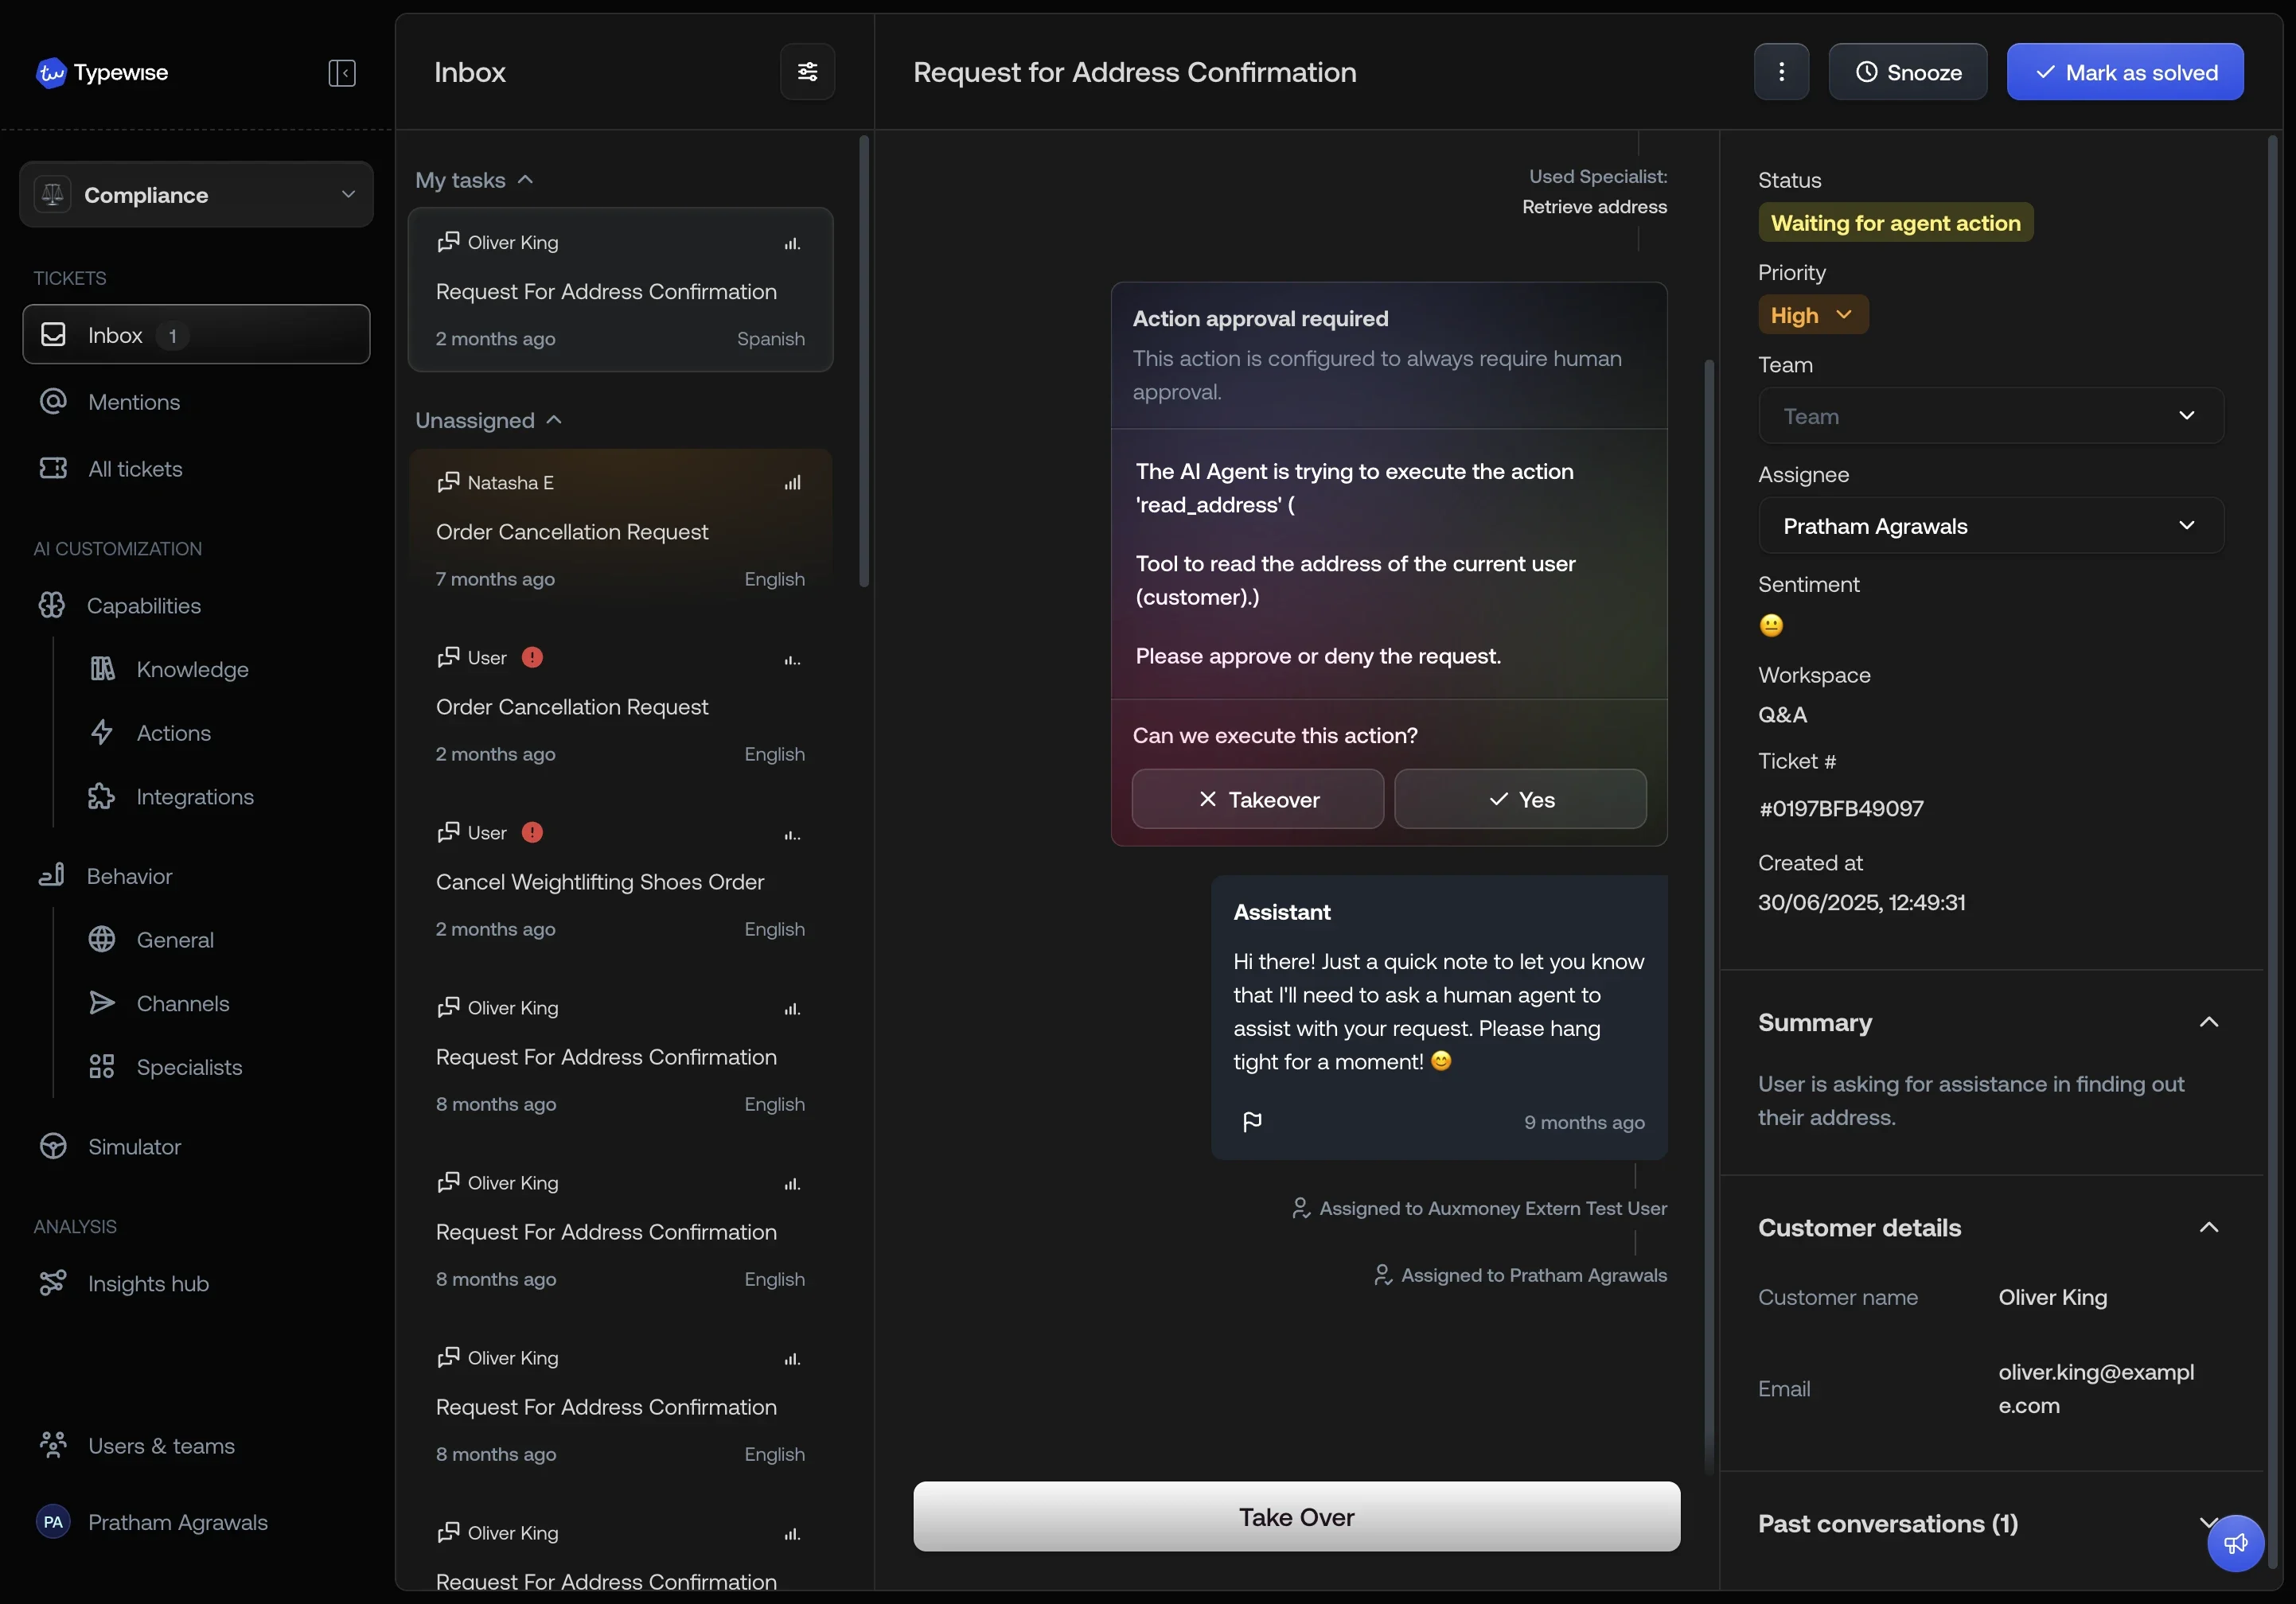Click red alert icon on Cancel Weightlifting Shoes ticket
The width and height of the screenshot is (2296, 1604).
coord(532,832)
